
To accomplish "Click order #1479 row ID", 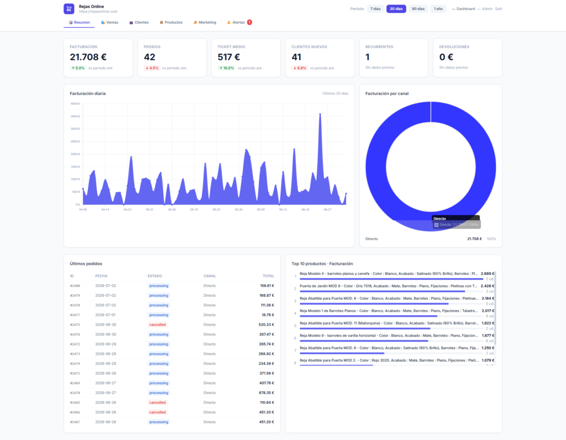I will point(75,295).
